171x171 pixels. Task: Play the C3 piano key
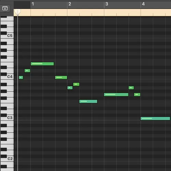[x=10, y=118]
